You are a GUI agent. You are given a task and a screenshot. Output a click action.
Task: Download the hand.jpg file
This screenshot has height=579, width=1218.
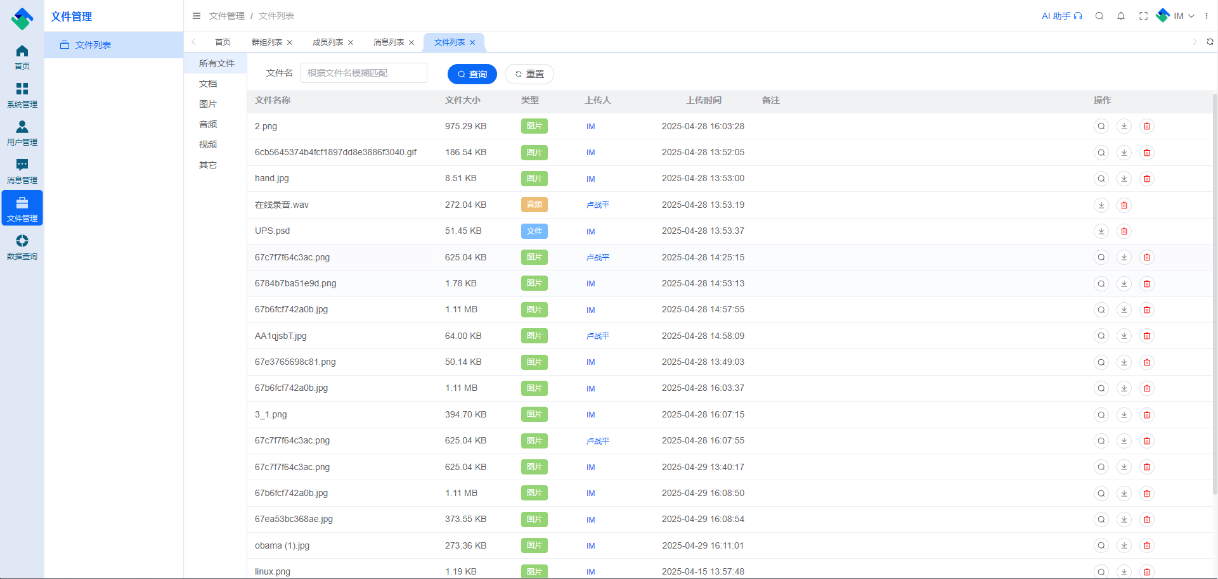[x=1124, y=179]
